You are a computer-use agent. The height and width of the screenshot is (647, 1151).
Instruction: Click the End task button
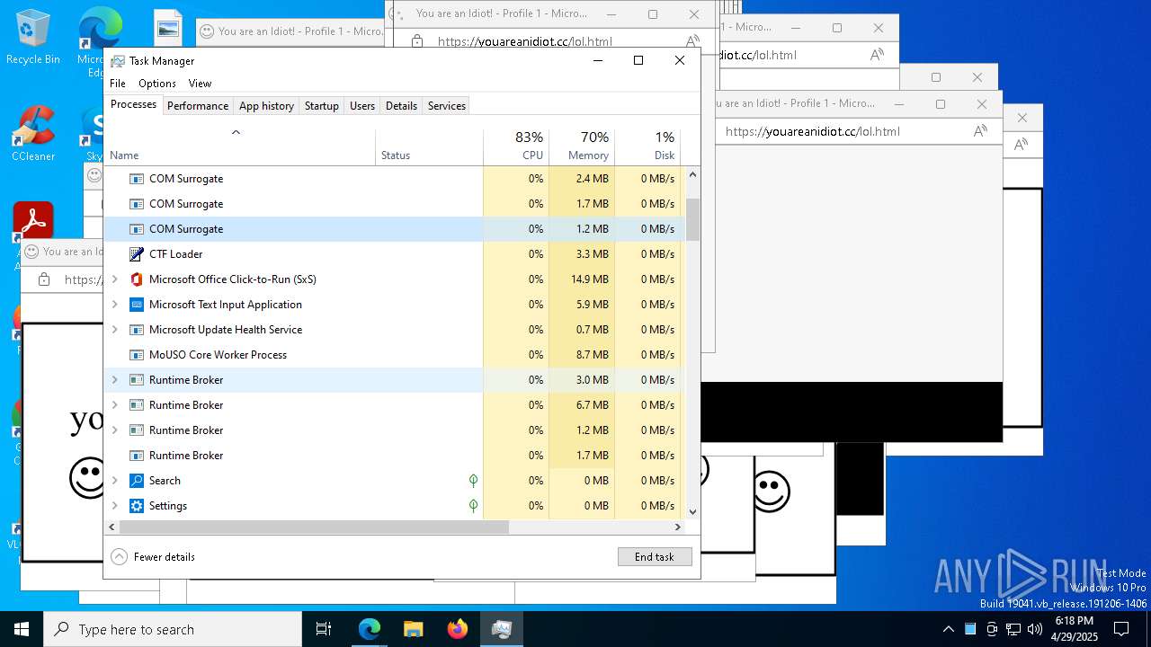pyautogui.click(x=655, y=557)
